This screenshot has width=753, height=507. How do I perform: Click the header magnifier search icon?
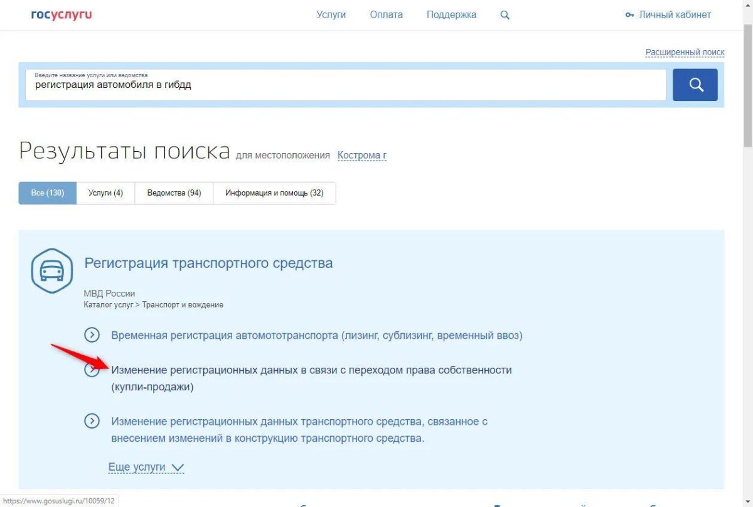click(505, 14)
